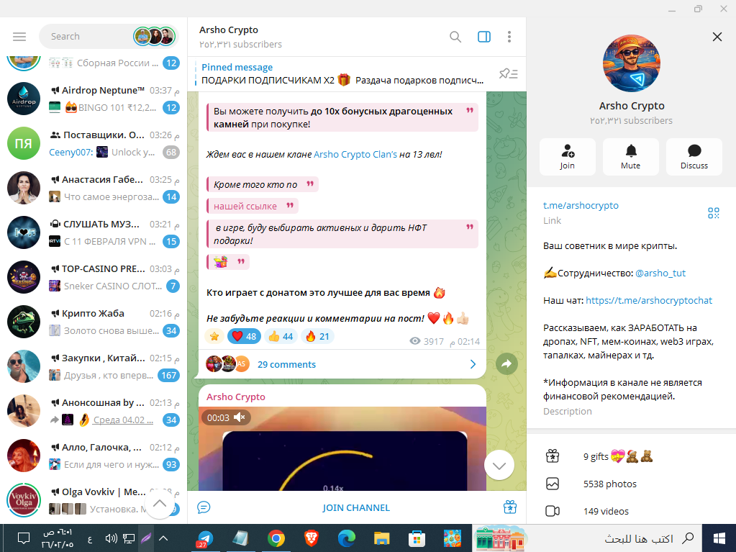The height and width of the screenshot is (552, 736).
Task: Click the quote block "нашей ссылке"
Action: pos(253,206)
